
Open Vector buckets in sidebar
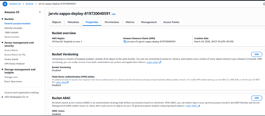point(12,37)
